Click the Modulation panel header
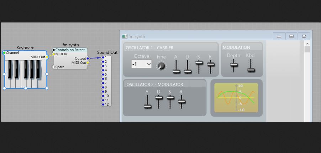 coord(242,47)
